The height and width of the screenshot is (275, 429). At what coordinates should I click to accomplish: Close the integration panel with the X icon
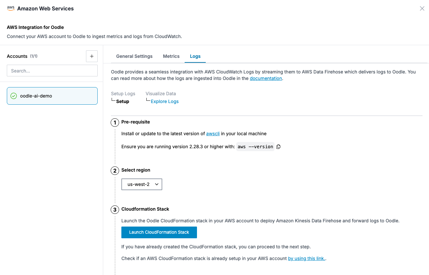[422, 8]
